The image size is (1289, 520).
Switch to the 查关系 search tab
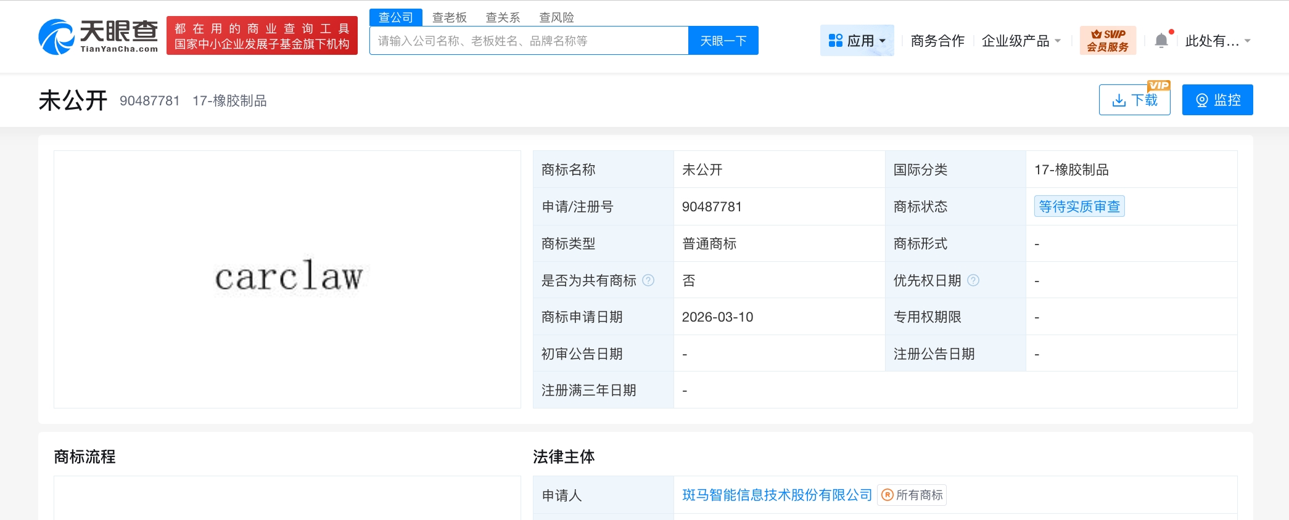click(503, 17)
